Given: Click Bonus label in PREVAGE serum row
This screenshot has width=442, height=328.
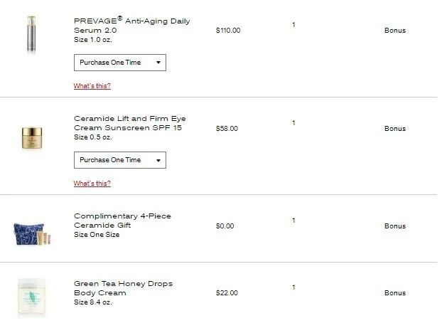Looking at the screenshot, I should click(x=394, y=31).
